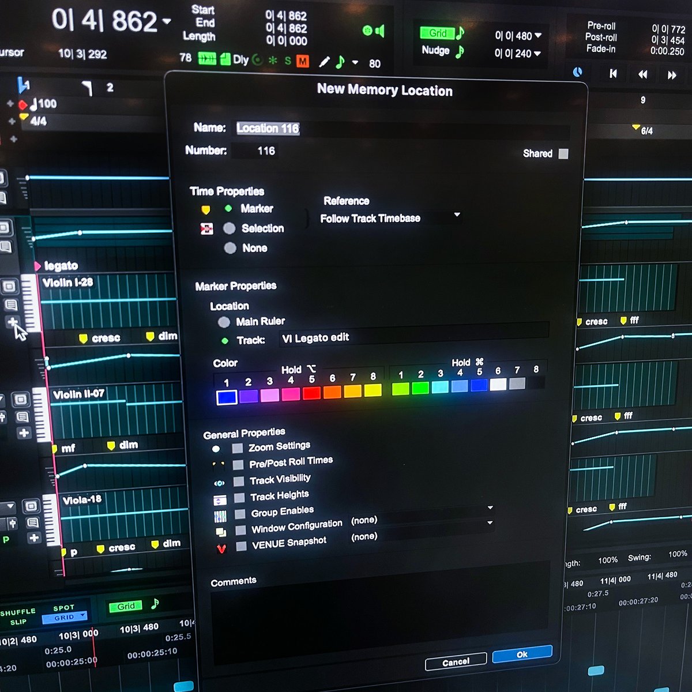This screenshot has width=692, height=692.
Task: Select SLIP edit mode
Action: pos(18,622)
